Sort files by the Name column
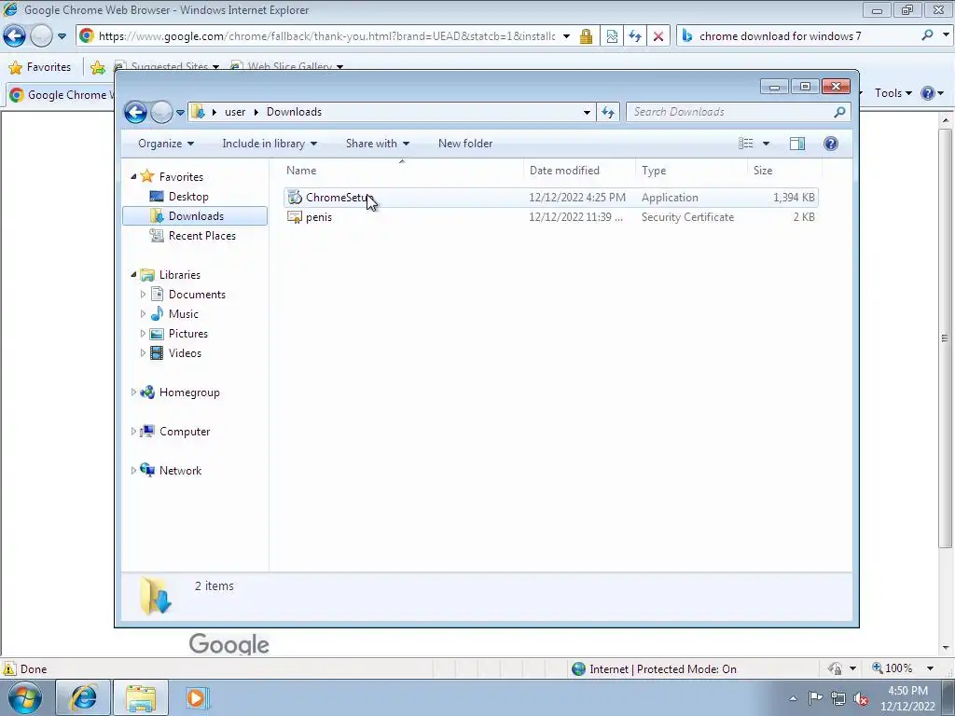This screenshot has height=716, width=955. coord(402,171)
